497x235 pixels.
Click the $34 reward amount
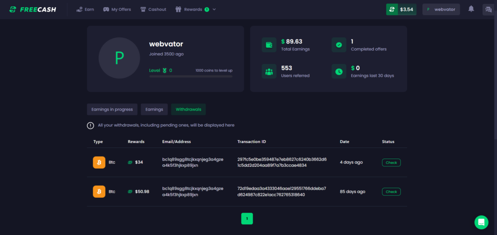click(139, 162)
